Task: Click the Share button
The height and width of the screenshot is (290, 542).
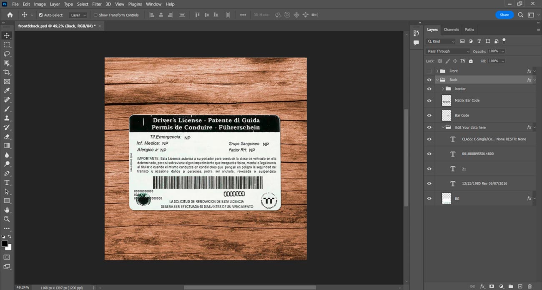Action: coord(504,15)
